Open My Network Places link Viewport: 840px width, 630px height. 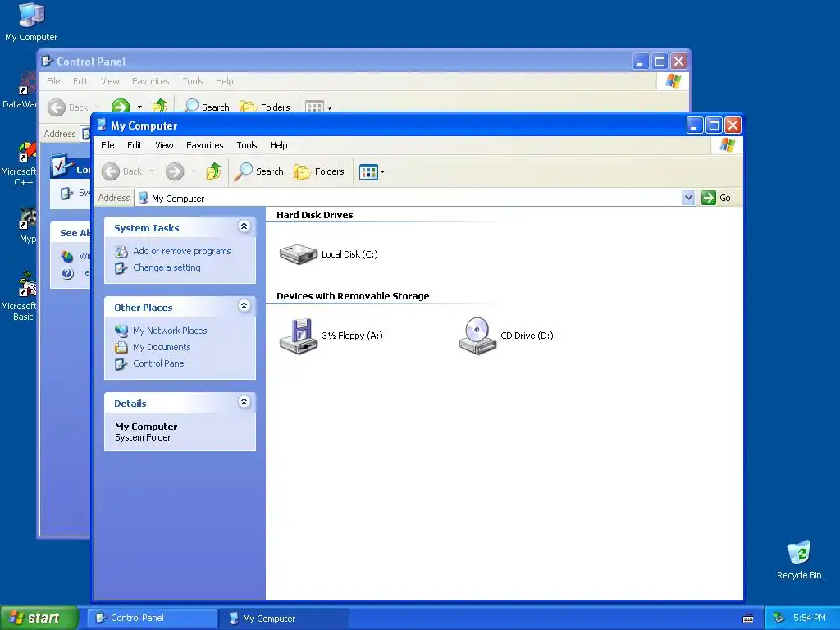tap(170, 331)
